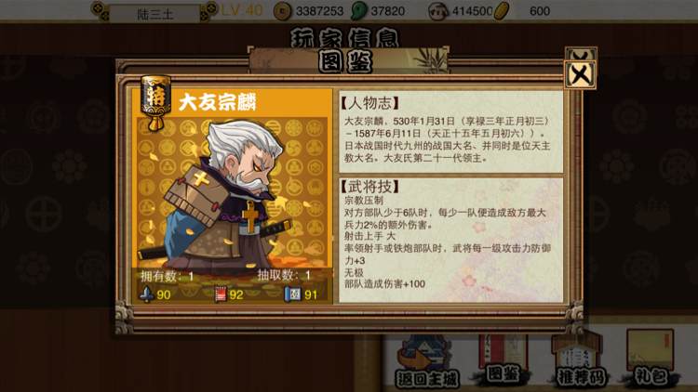Click the gold coin currency icon
Image resolution: width=698 pixels, height=392 pixels.
282,10
